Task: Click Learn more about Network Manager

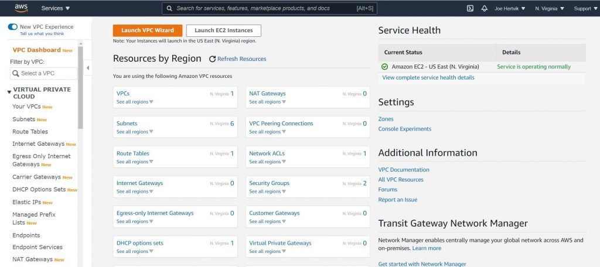Action: click(427, 248)
